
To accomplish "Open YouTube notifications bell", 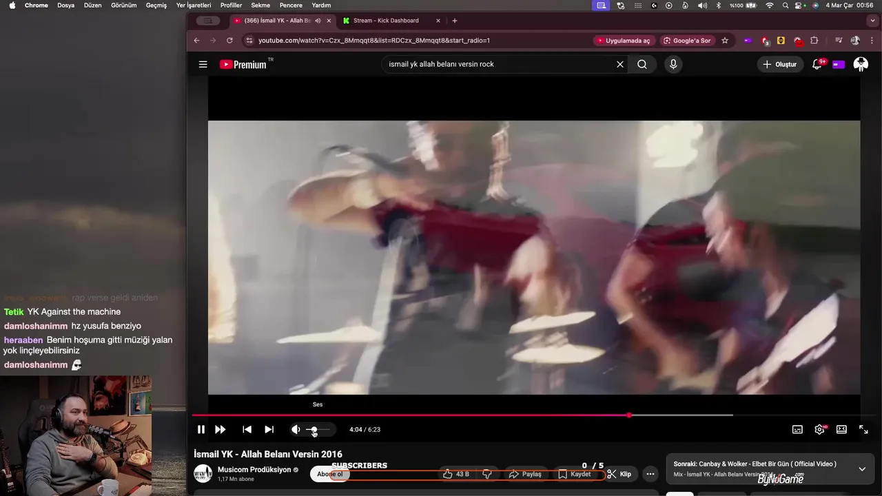I will point(817,64).
